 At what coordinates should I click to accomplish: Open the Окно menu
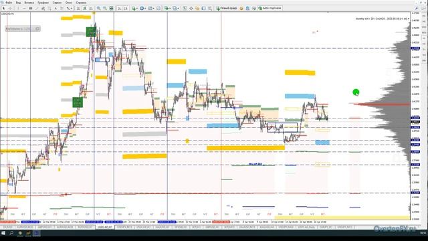click(x=69, y=3)
